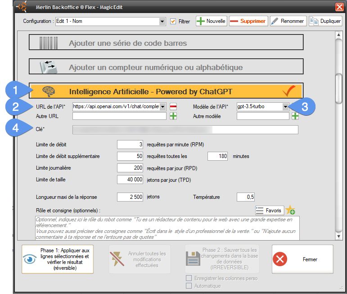The width and height of the screenshot is (347, 294).
Task: Click the barcode icon
Action: (x=49, y=43)
